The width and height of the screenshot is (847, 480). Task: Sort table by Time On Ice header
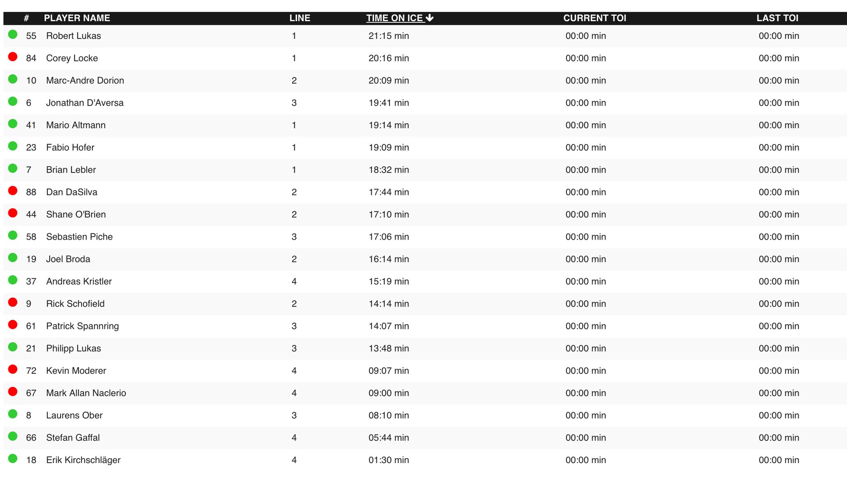(x=396, y=18)
